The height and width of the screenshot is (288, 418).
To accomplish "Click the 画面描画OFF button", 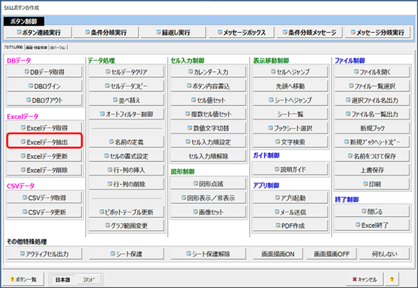I will 331,254.
